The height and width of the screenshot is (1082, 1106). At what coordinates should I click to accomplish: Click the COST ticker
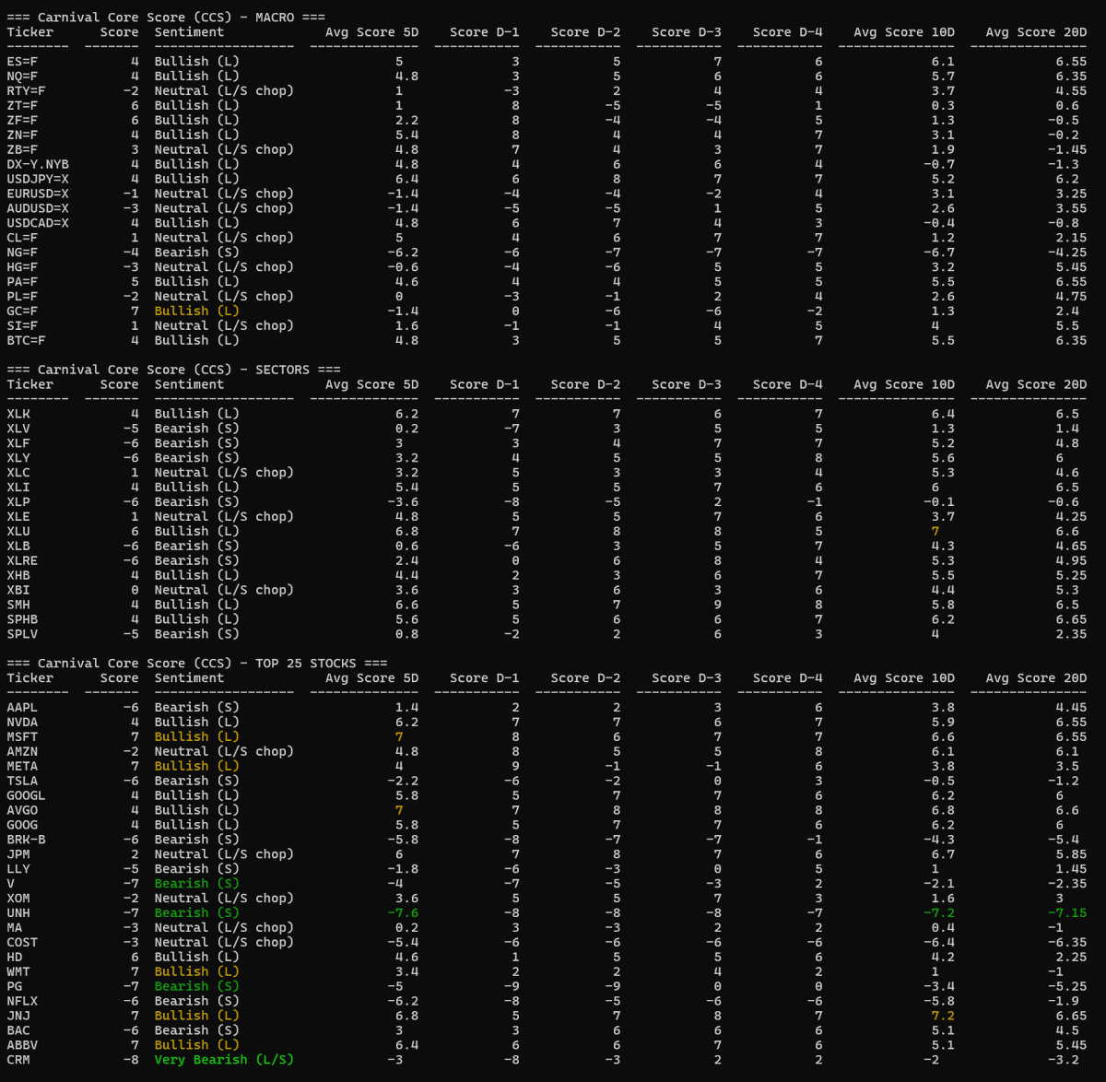click(22, 943)
